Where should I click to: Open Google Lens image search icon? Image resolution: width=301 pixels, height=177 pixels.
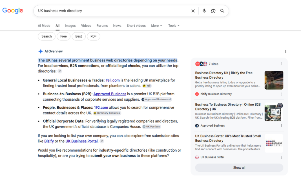pyautogui.click(x=213, y=11)
